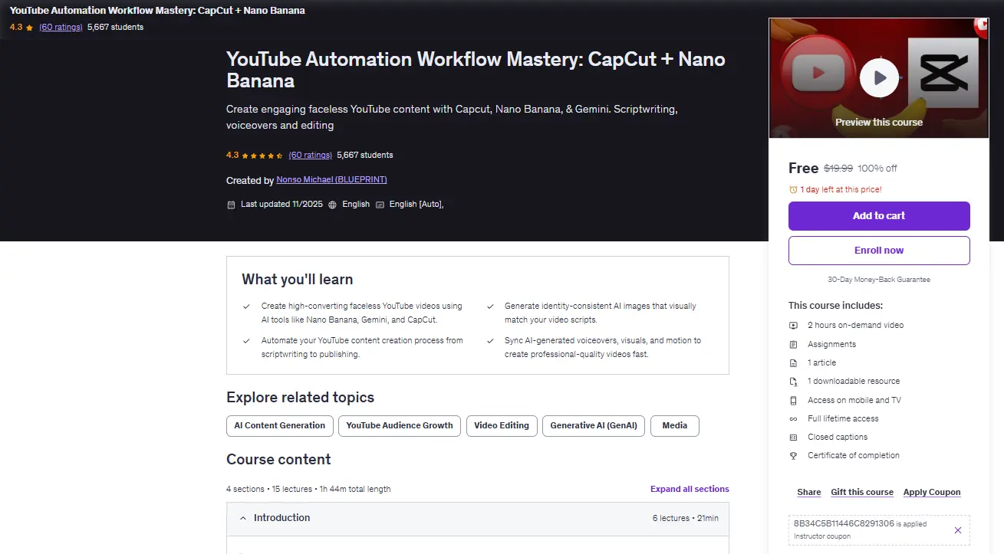Click Gift this course link
The image size is (1004, 554).
pyautogui.click(x=862, y=492)
